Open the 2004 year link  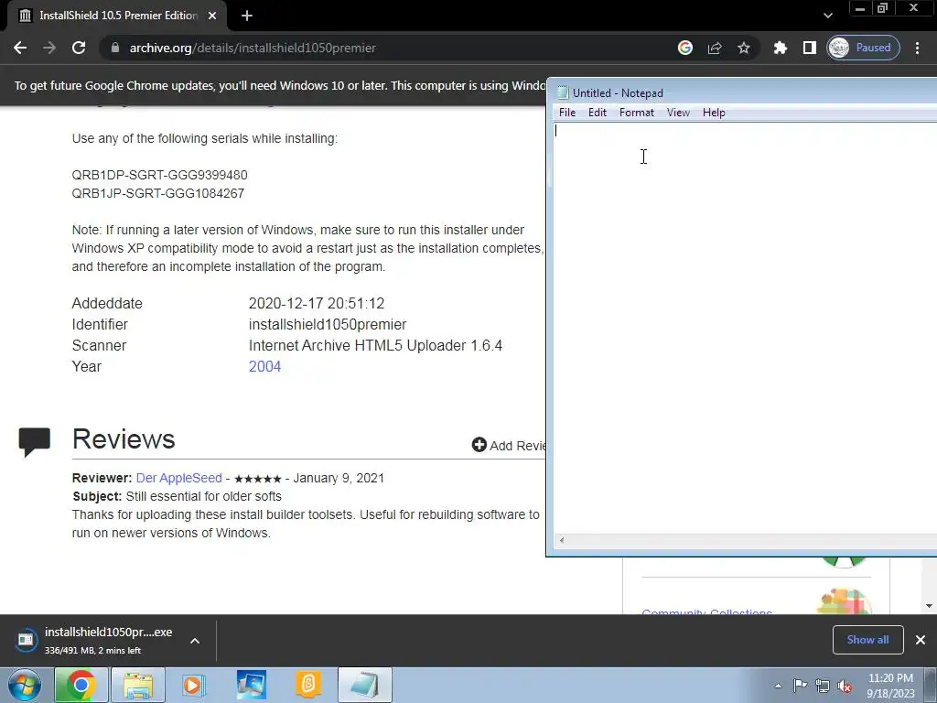click(x=264, y=366)
